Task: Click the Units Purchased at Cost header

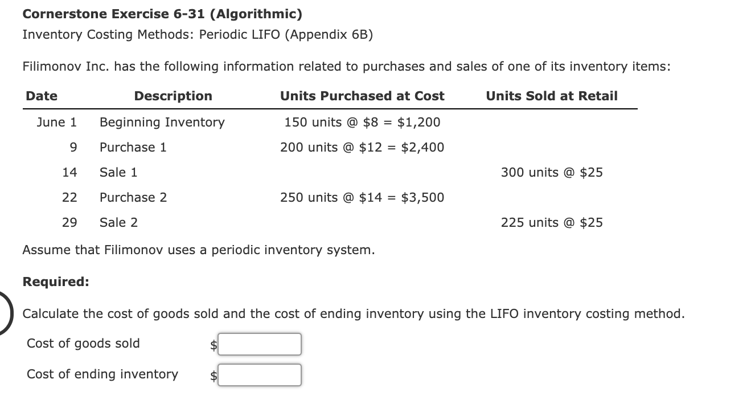Action: click(x=362, y=96)
